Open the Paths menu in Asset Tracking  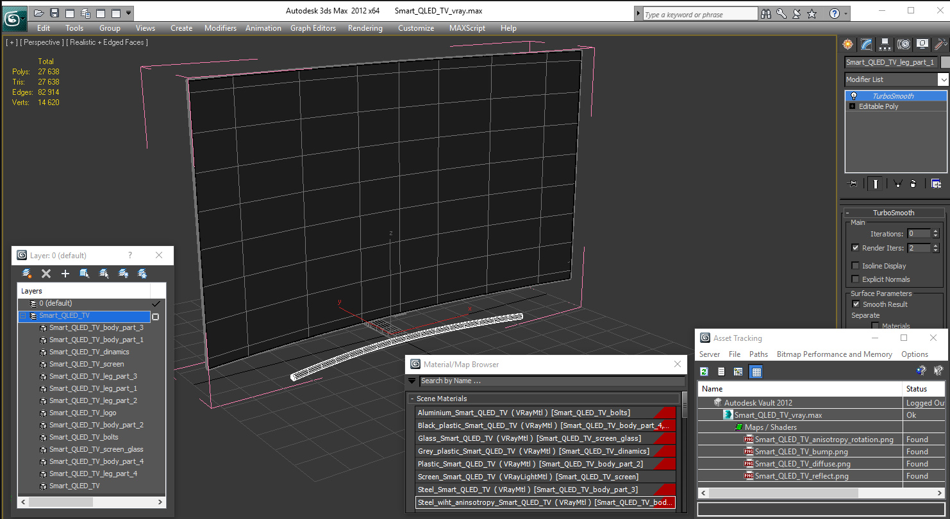click(x=758, y=354)
